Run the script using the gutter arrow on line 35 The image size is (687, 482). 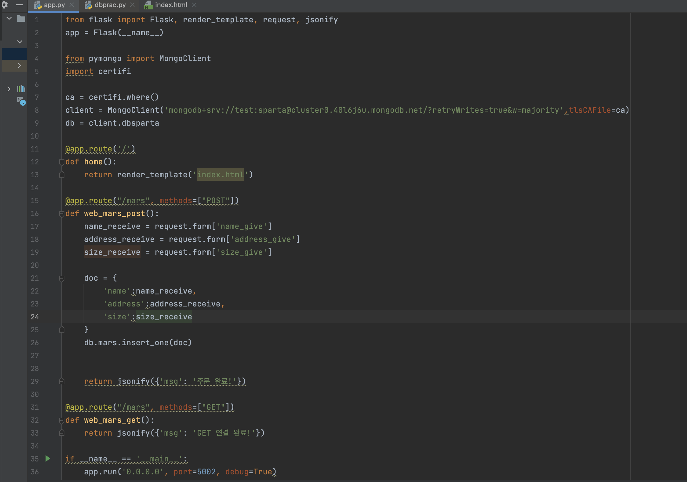[48, 459]
